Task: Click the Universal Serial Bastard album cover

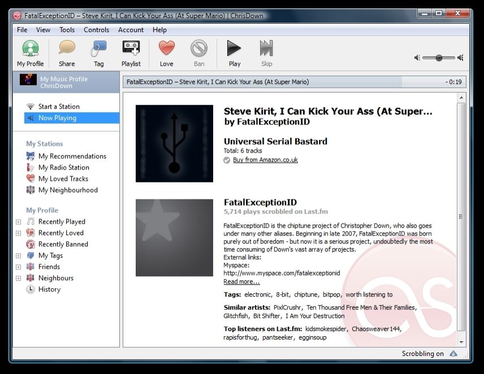Action: [174, 143]
